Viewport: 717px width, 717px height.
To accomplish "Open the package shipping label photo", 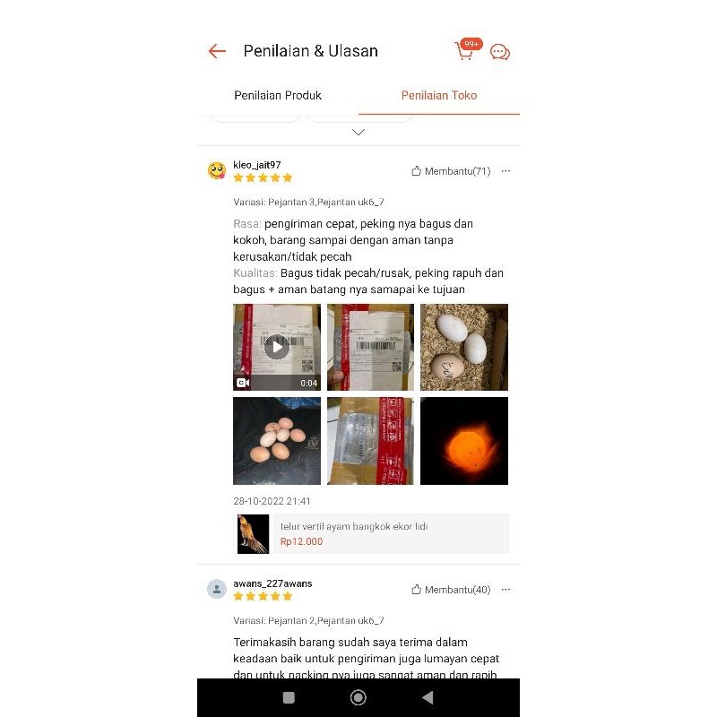I will [x=370, y=347].
